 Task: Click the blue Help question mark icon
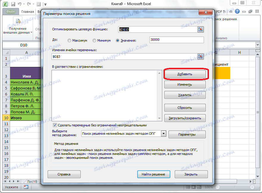[238, 11]
